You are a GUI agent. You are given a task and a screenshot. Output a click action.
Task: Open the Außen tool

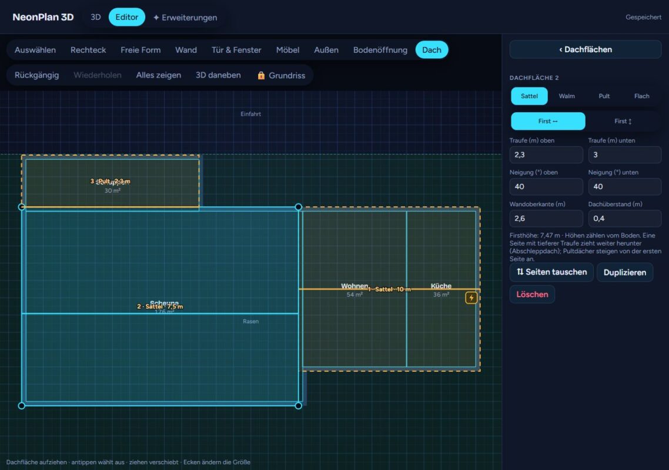326,50
